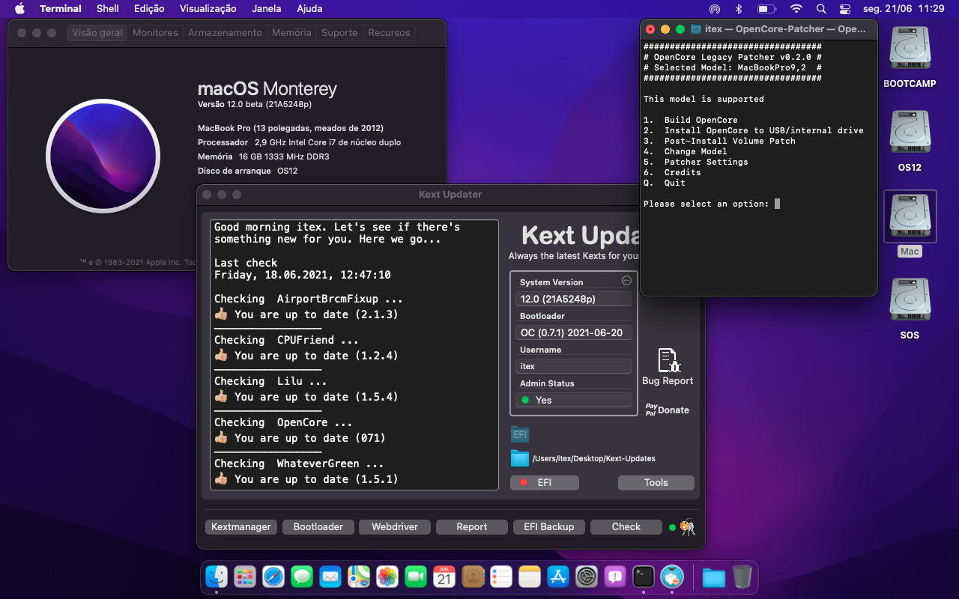Screen dimensions: 959x599
Task: Open the BOOTCAMP drive on desktop
Action: pos(910,50)
